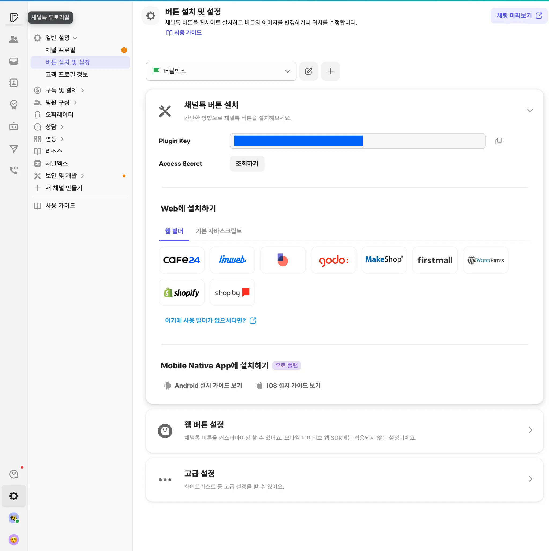Open the 버블박스 channel dropdown

221,71
